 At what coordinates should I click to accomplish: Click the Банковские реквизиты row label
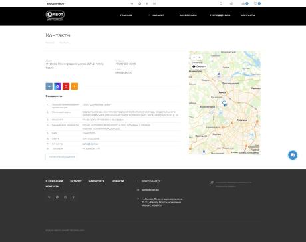(65, 125)
